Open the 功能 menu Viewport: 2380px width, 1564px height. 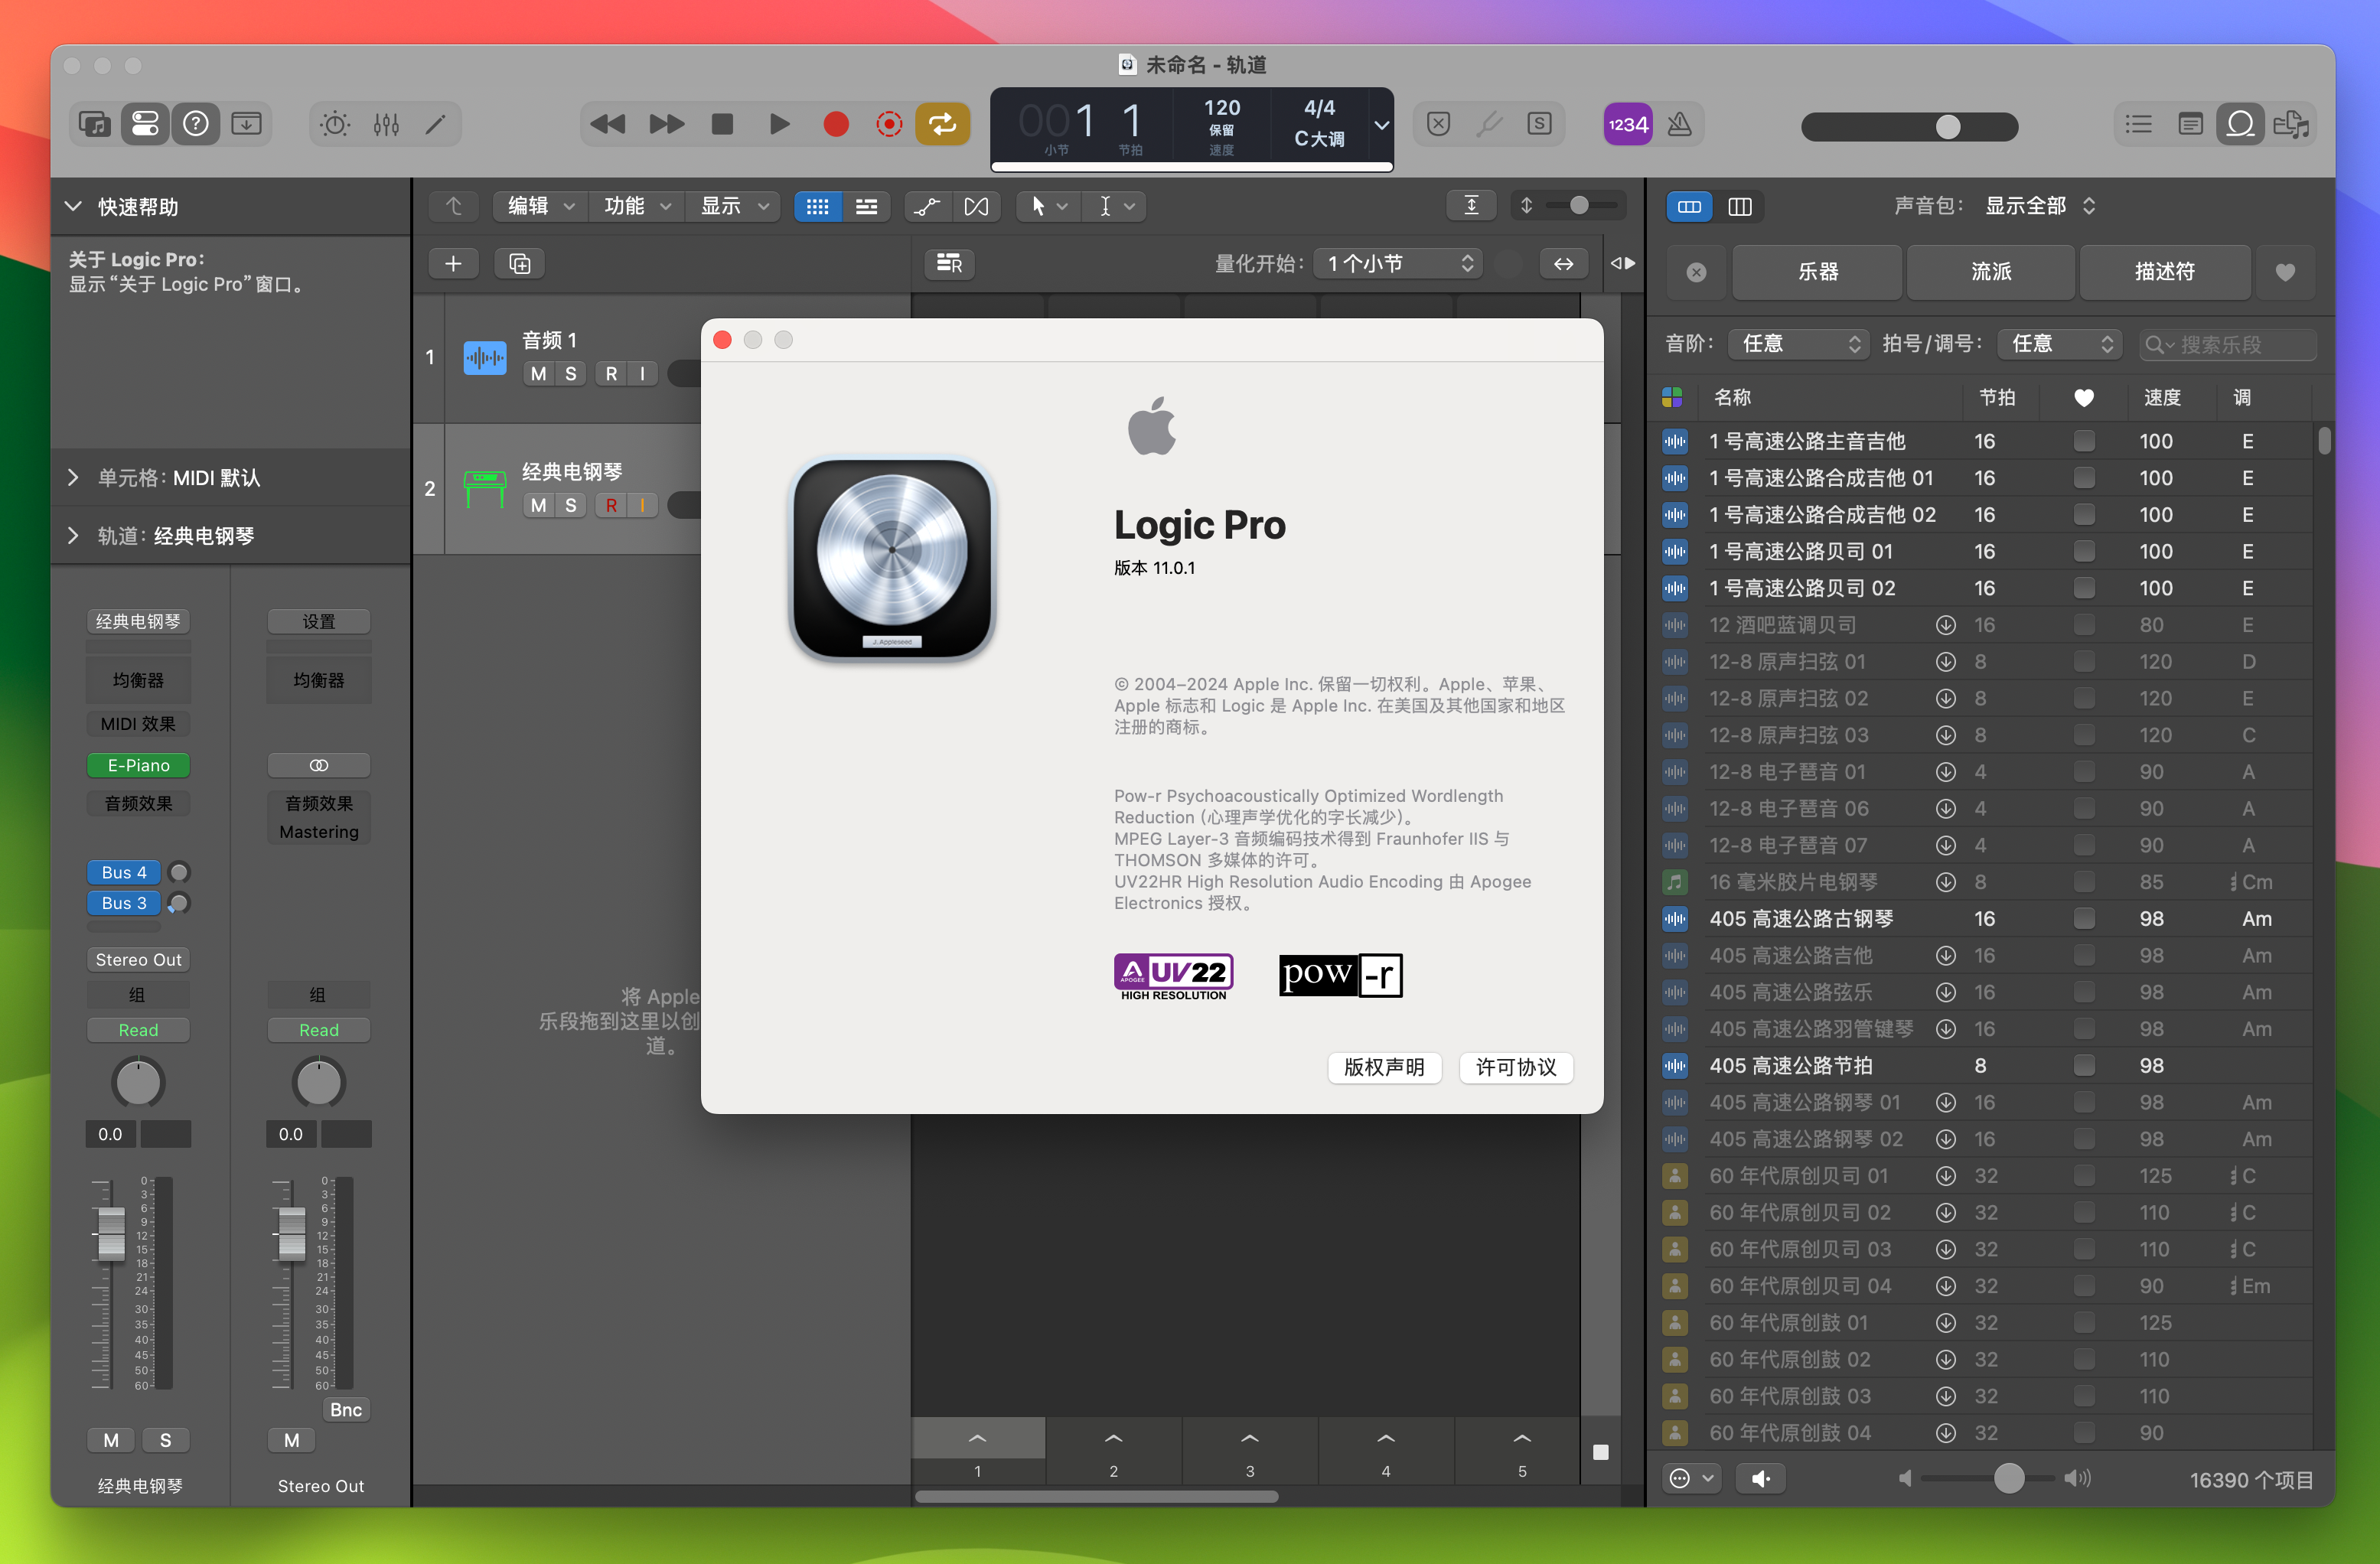[x=637, y=206]
